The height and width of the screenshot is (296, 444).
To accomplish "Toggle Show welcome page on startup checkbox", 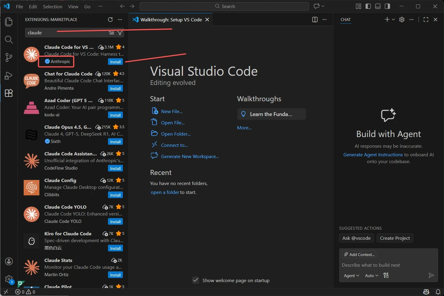I will (x=196, y=280).
